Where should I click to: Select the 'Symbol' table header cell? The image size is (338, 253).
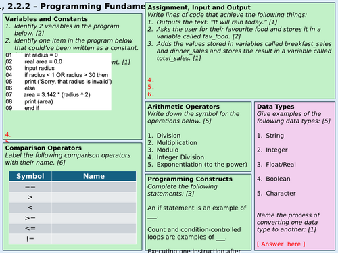[30, 176]
